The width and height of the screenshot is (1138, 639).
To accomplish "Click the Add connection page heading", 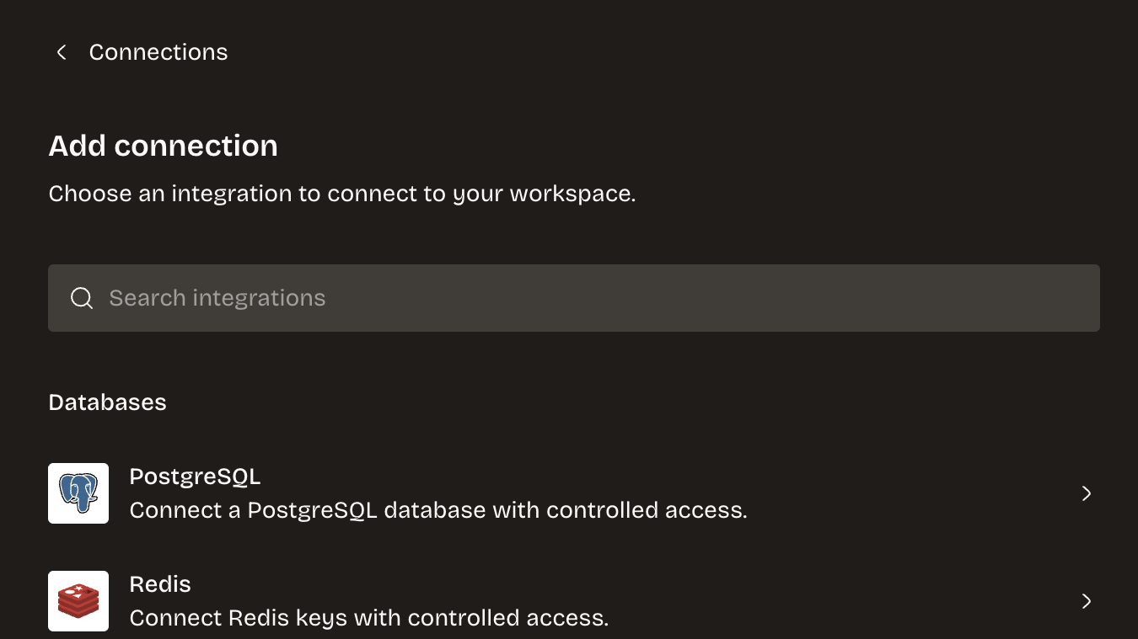I will click(163, 146).
